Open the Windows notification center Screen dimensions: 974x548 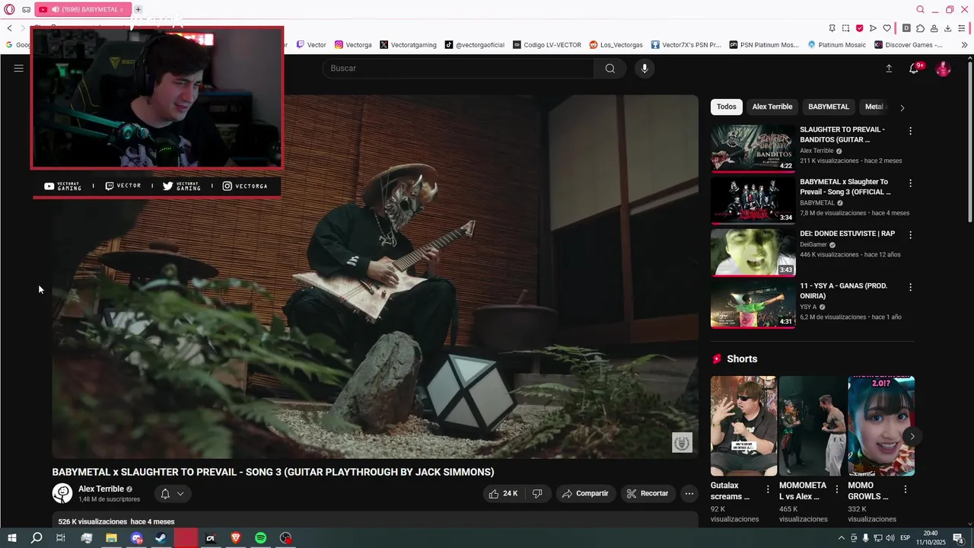(959, 538)
